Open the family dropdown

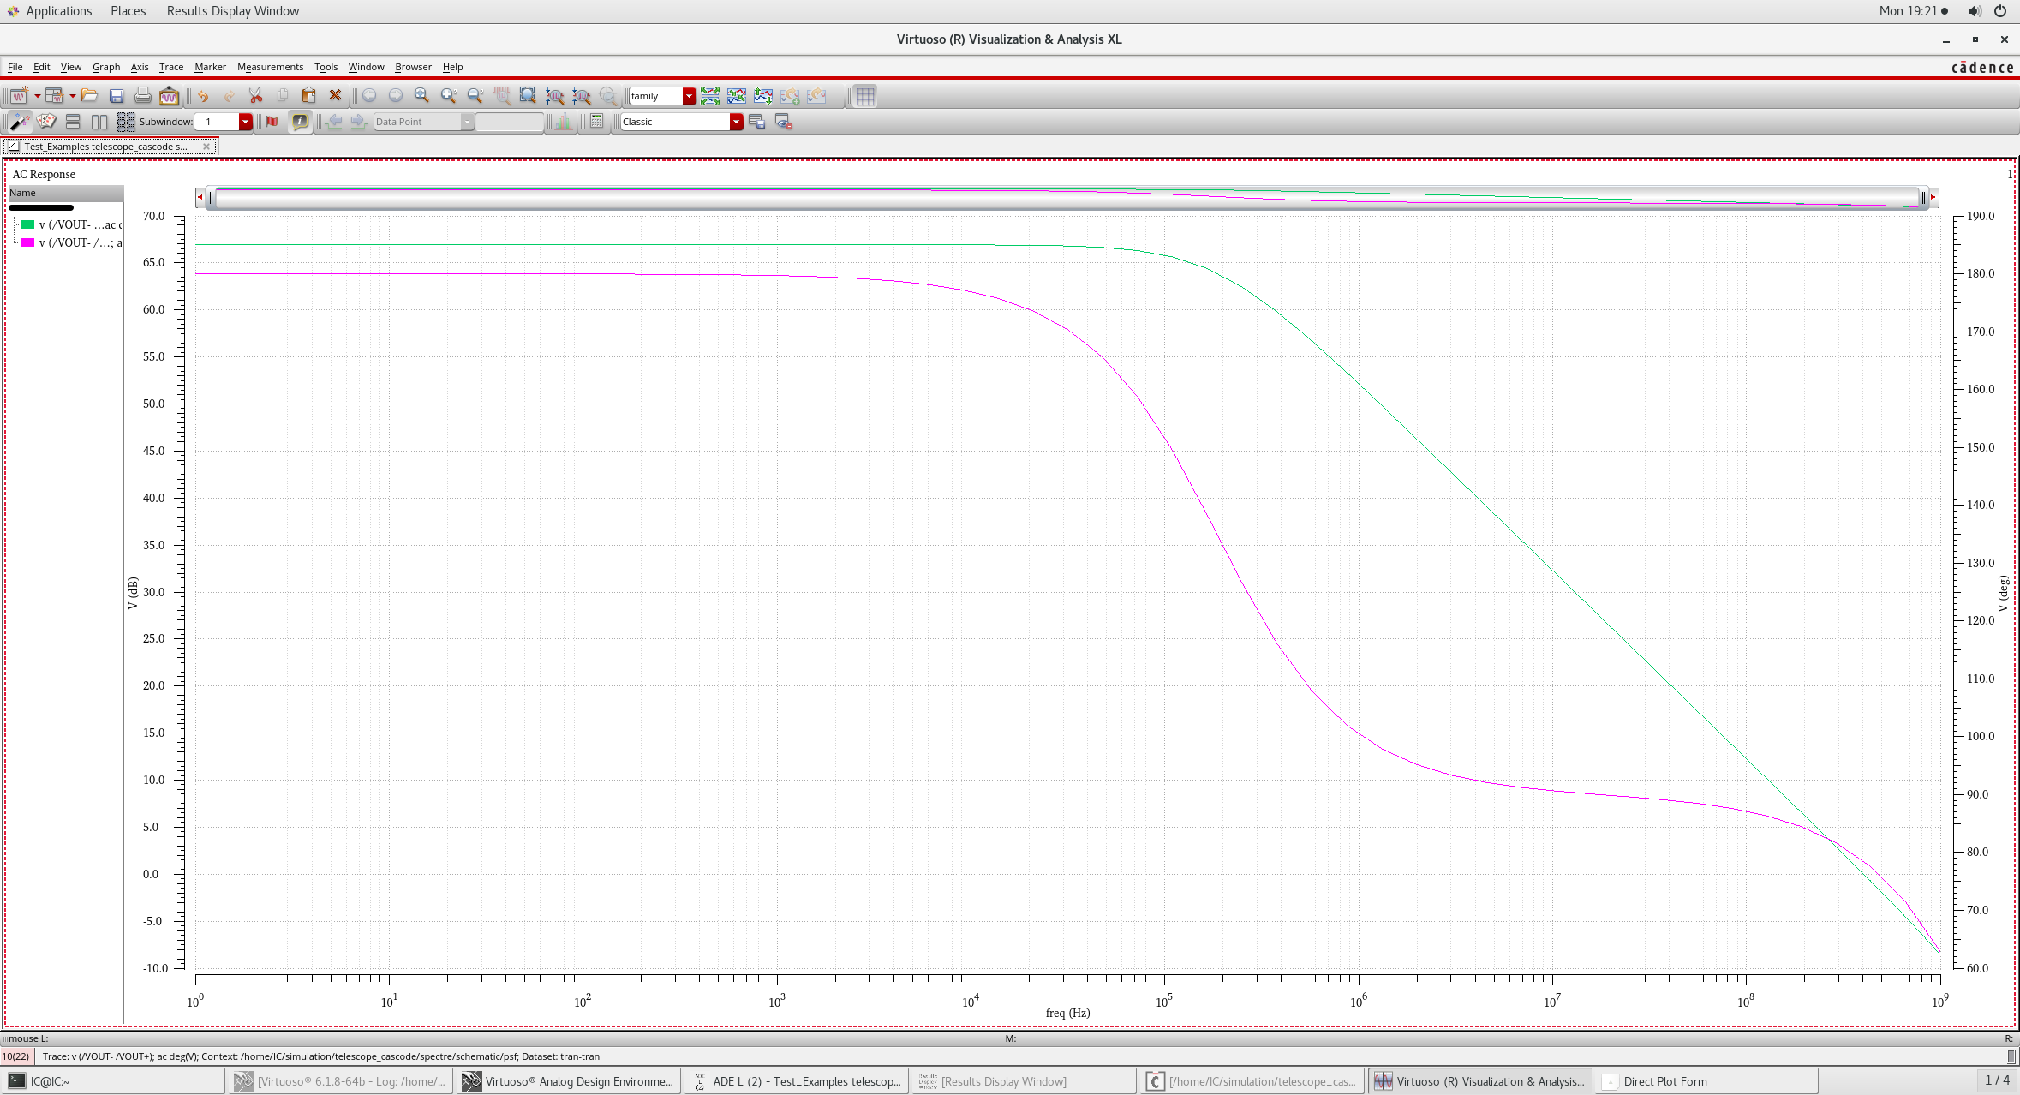click(689, 96)
